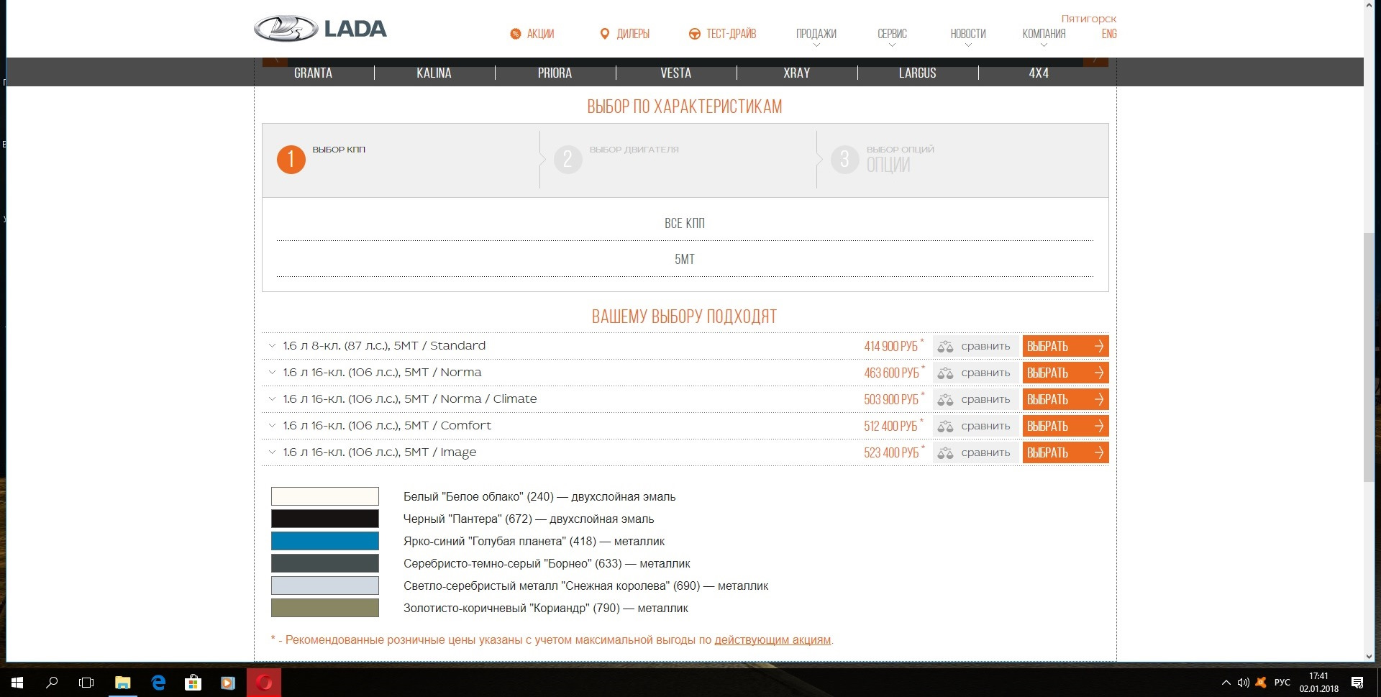Expand the Standard trim row chevron
This screenshot has width=1381, height=697.
tap(272, 346)
